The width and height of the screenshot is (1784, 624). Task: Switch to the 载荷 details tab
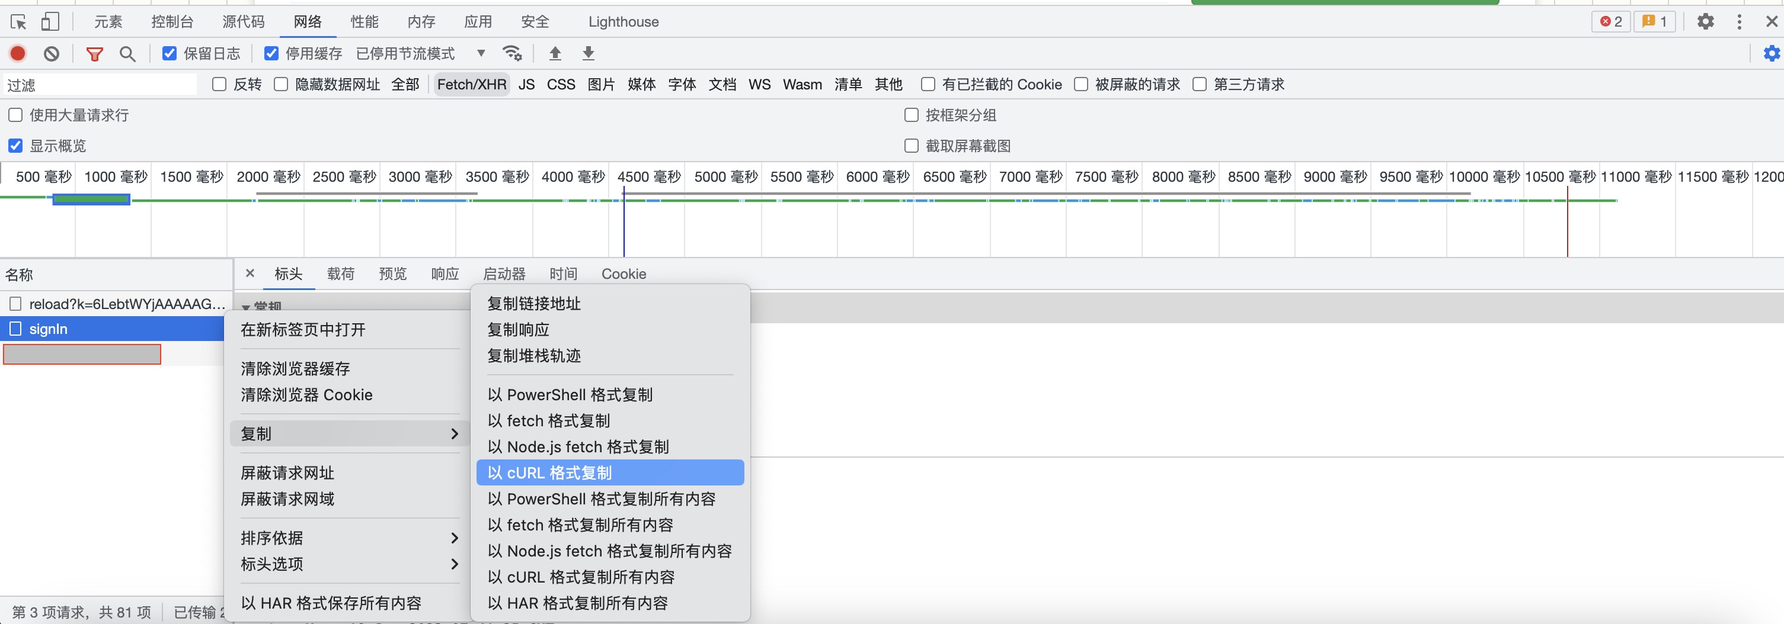click(x=341, y=274)
